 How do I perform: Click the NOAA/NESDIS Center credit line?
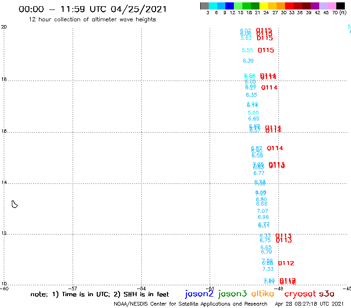click(x=191, y=304)
